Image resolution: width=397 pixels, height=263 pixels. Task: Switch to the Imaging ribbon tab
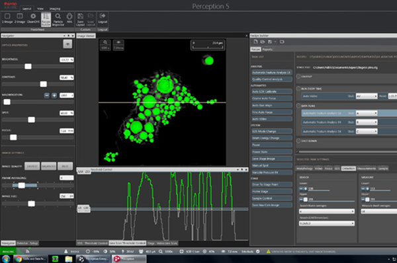click(x=55, y=9)
